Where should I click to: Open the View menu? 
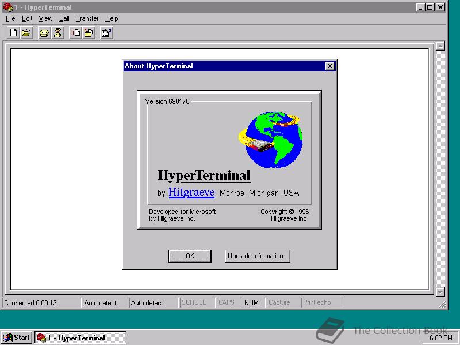[45, 18]
